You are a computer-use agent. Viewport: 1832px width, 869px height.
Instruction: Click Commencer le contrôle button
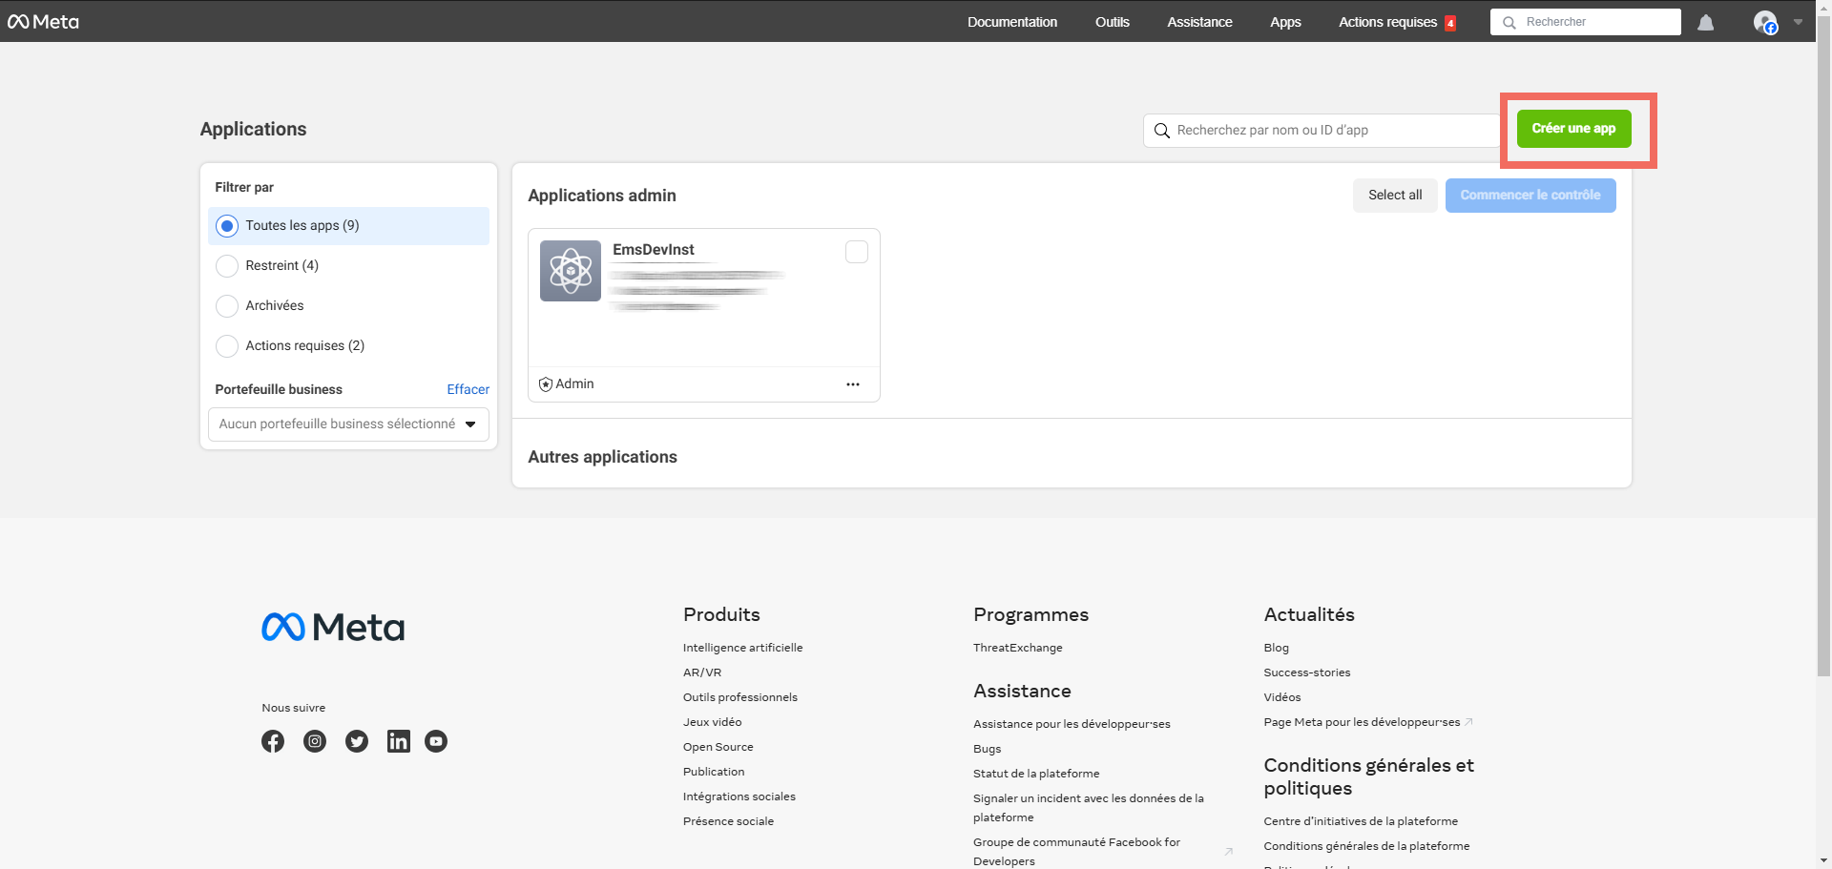pyautogui.click(x=1530, y=196)
